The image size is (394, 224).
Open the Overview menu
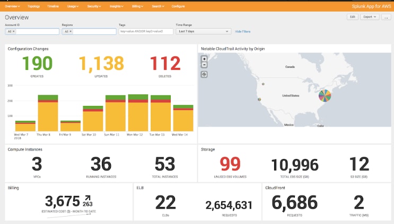point(12,6)
